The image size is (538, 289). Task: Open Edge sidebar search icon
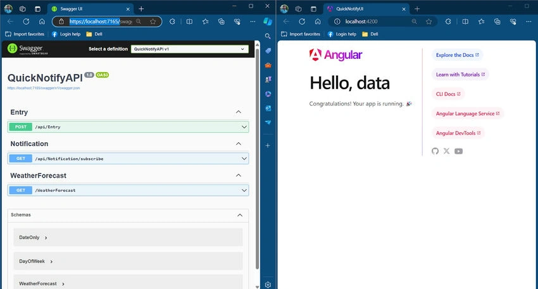[268, 36]
